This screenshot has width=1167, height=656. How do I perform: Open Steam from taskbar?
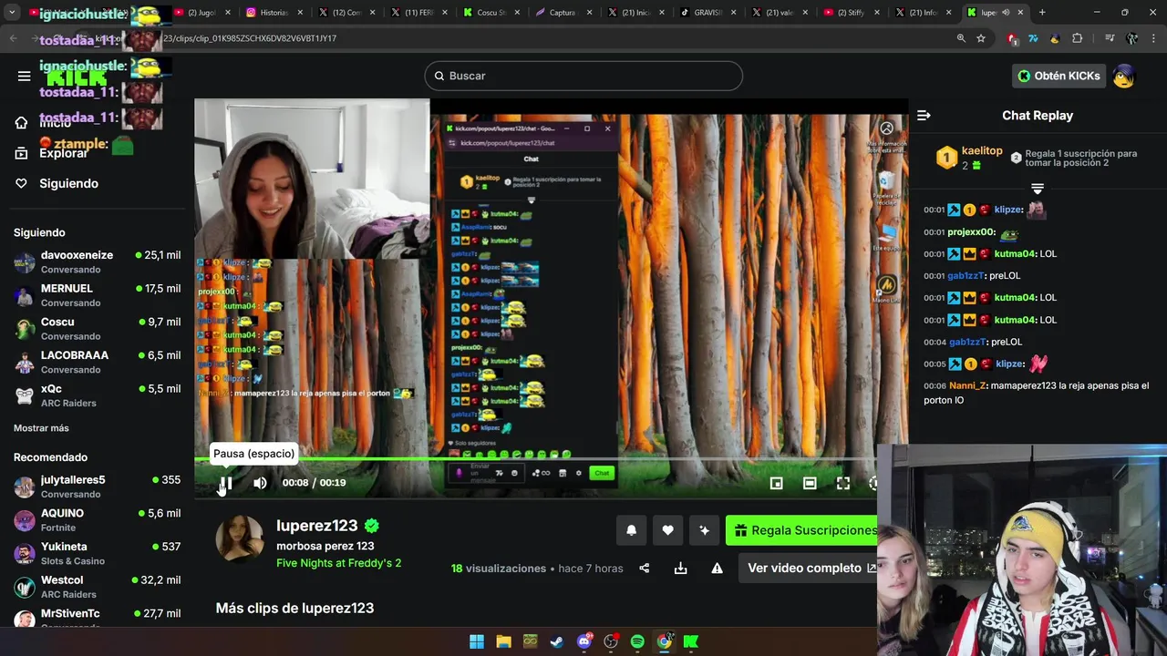pyautogui.click(x=557, y=641)
